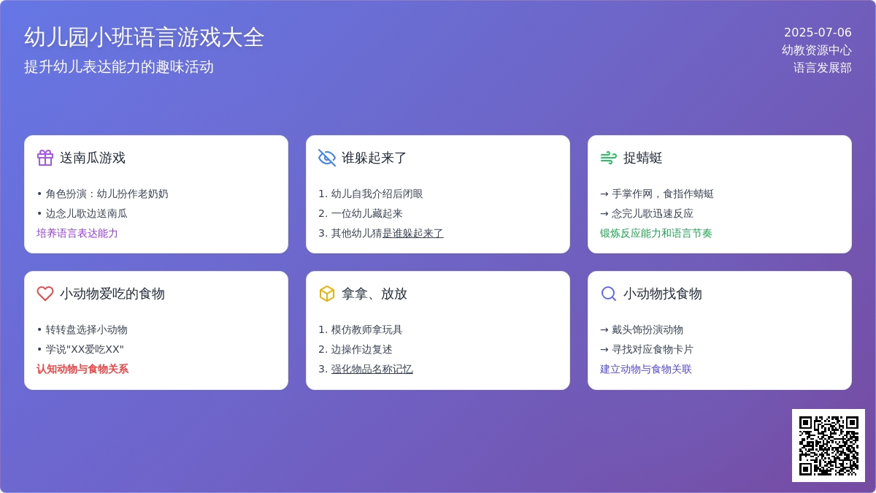Viewport: 876px width, 493px height.
Task: Select the card title 小动物找食物
Action: coord(663,294)
